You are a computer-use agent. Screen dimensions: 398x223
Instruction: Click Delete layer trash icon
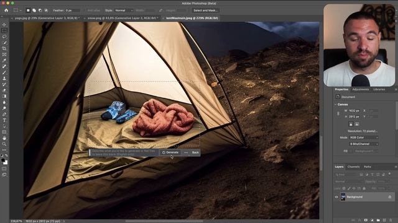[391, 221]
